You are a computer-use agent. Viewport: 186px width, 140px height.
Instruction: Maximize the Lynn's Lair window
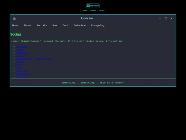[166, 18]
